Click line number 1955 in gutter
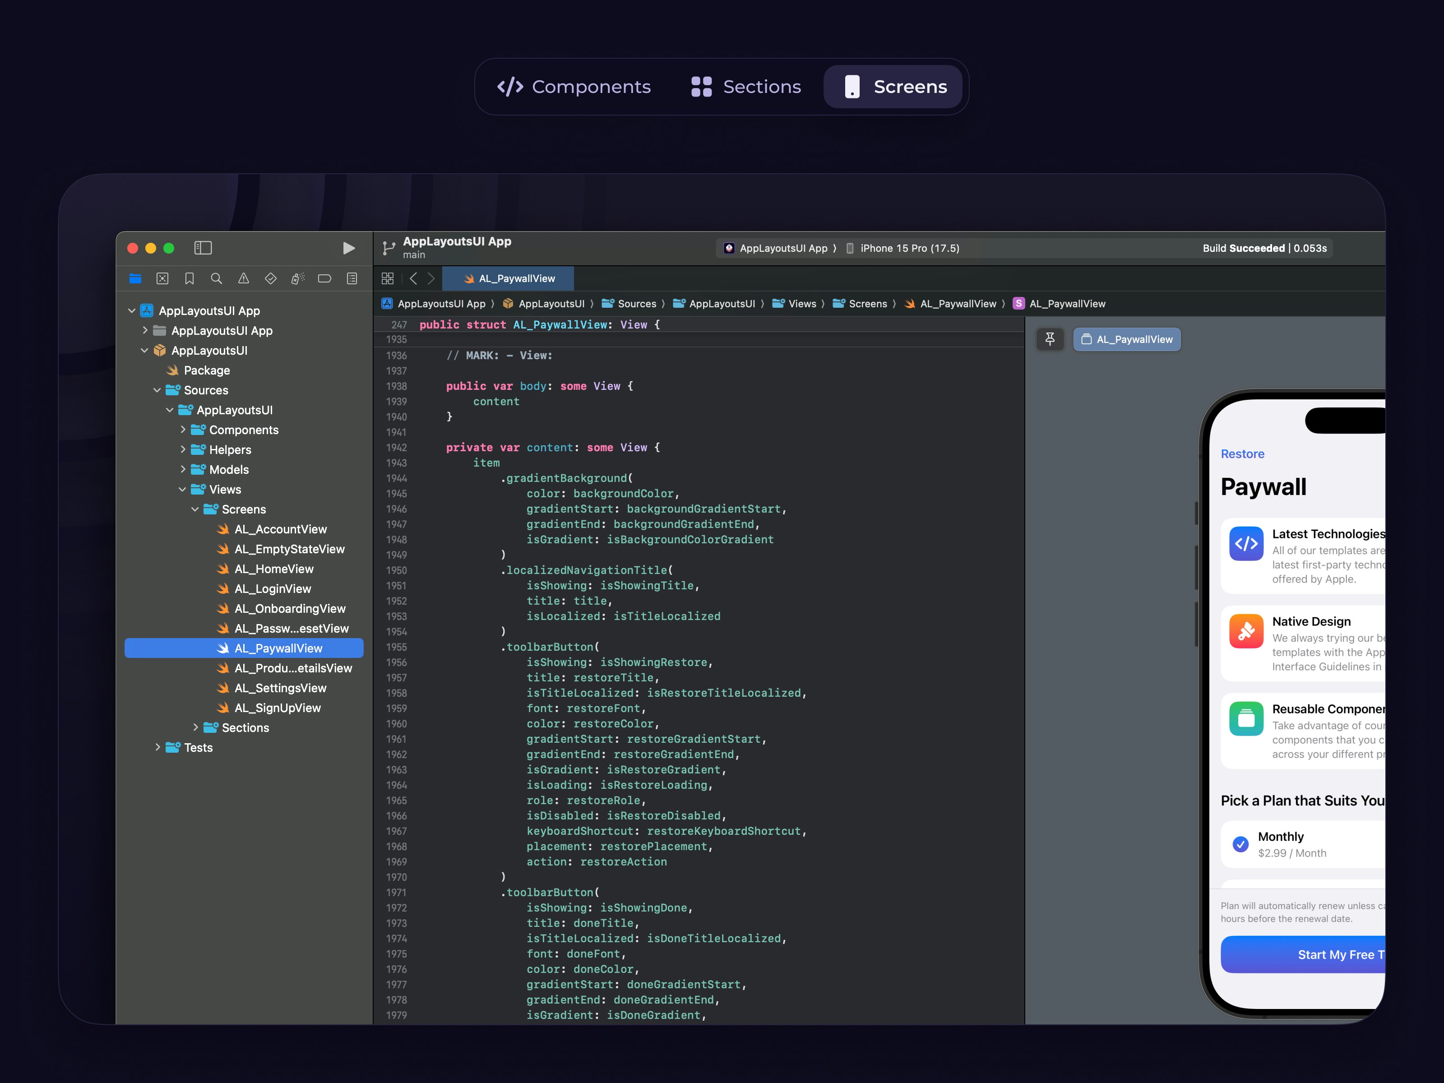This screenshot has width=1444, height=1083. pyautogui.click(x=396, y=647)
